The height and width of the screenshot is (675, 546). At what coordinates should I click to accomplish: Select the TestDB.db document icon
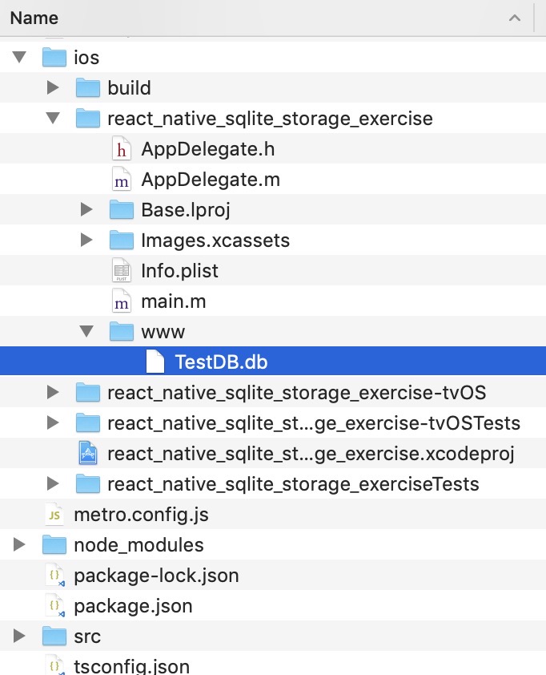coord(157,361)
